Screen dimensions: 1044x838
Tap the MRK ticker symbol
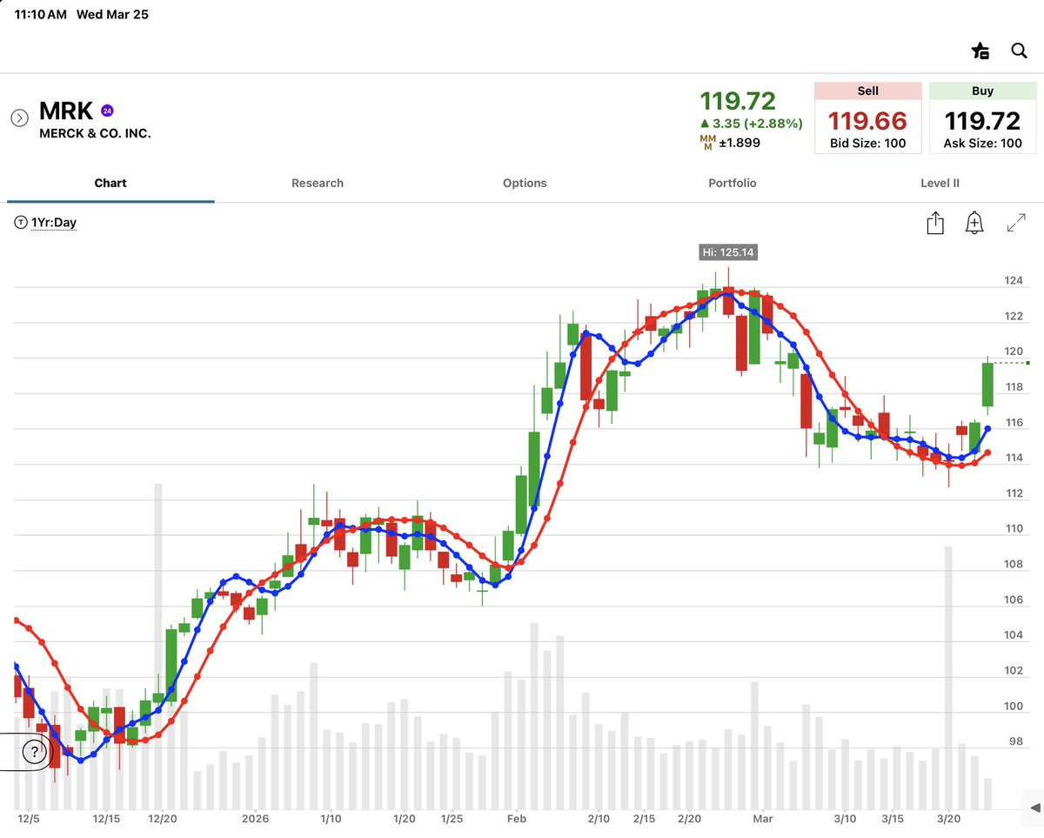click(x=66, y=111)
